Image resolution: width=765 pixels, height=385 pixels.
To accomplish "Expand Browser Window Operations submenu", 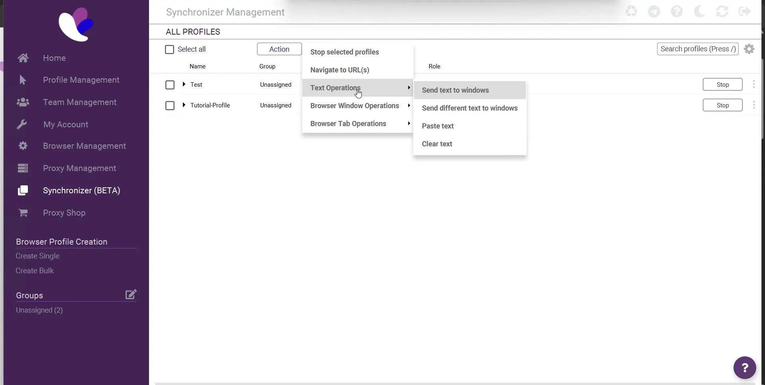I will click(358, 105).
